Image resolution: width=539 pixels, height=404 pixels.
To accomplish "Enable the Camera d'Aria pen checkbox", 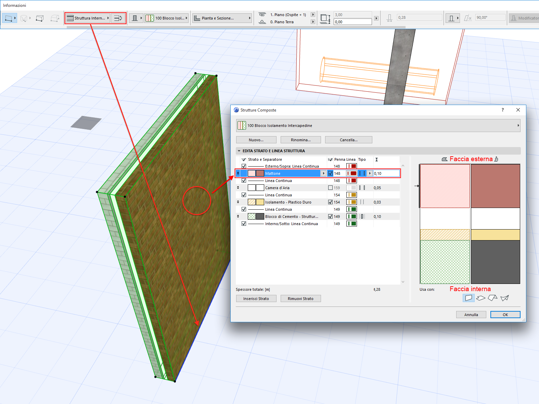I will coord(330,188).
